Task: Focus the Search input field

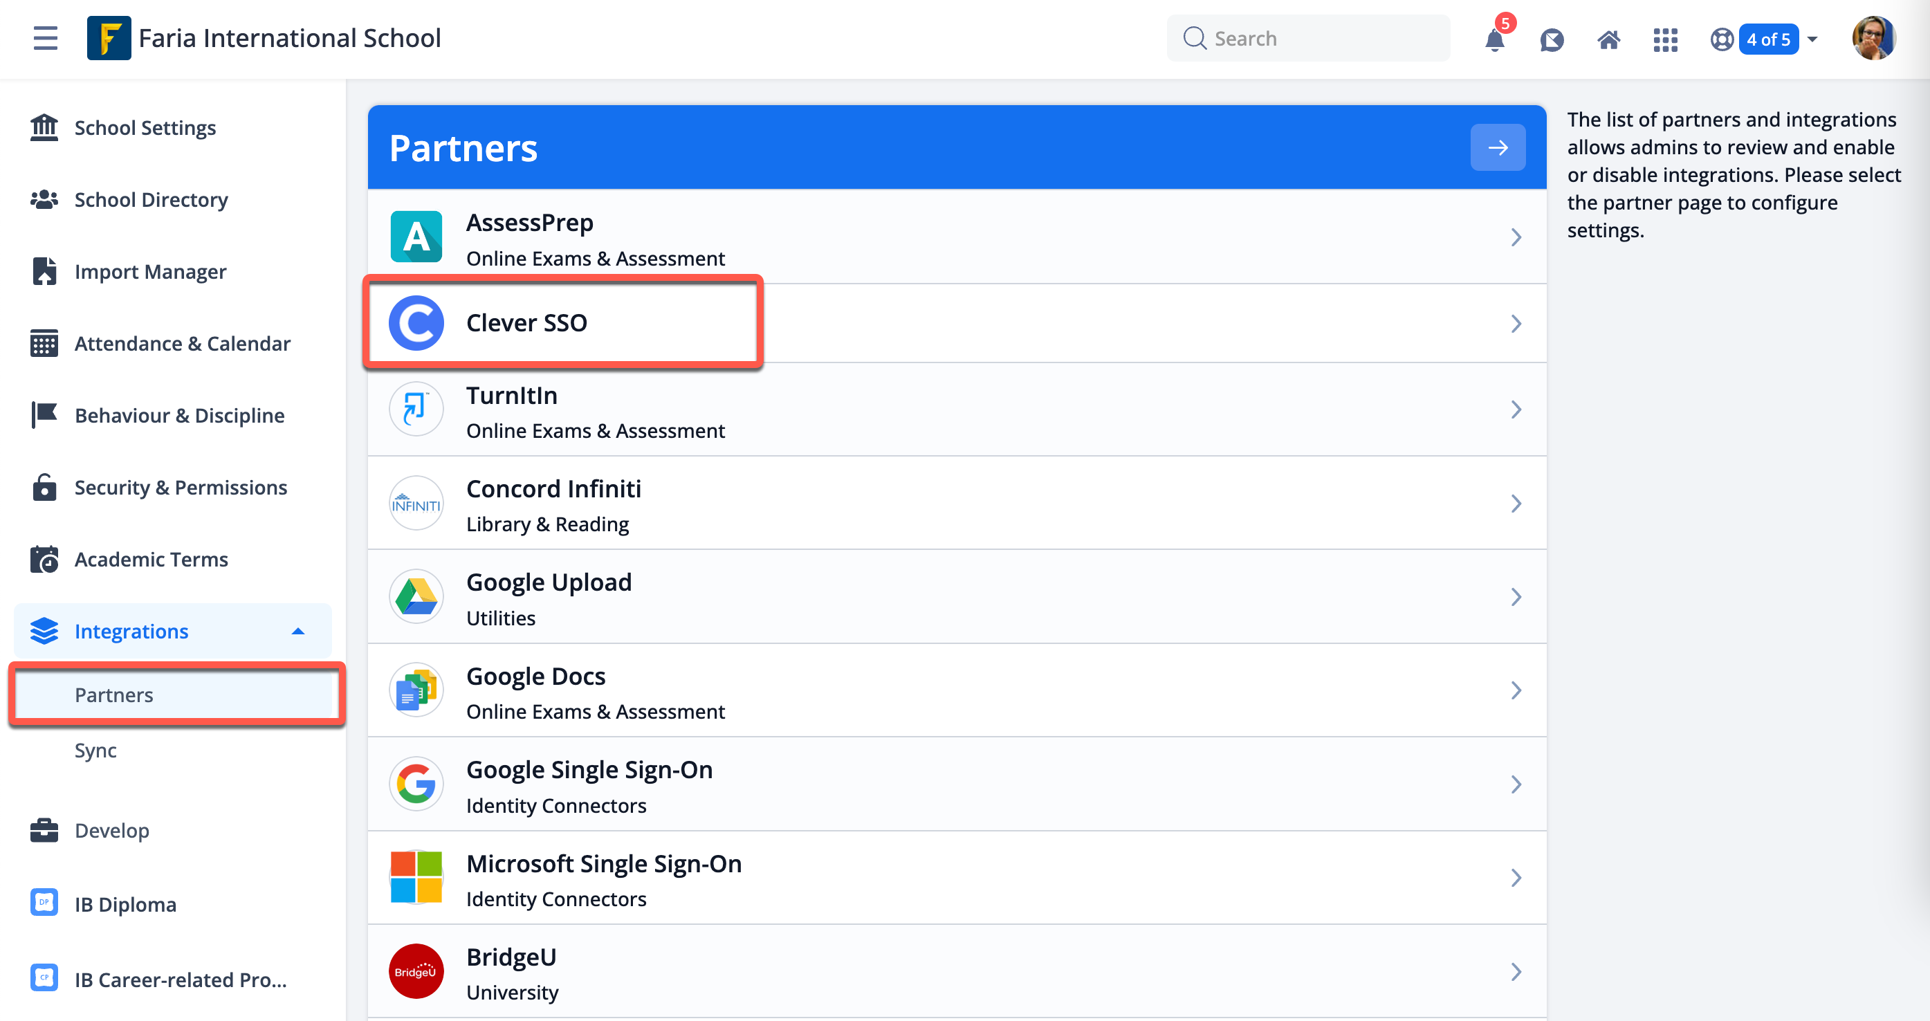Action: click(x=1309, y=38)
